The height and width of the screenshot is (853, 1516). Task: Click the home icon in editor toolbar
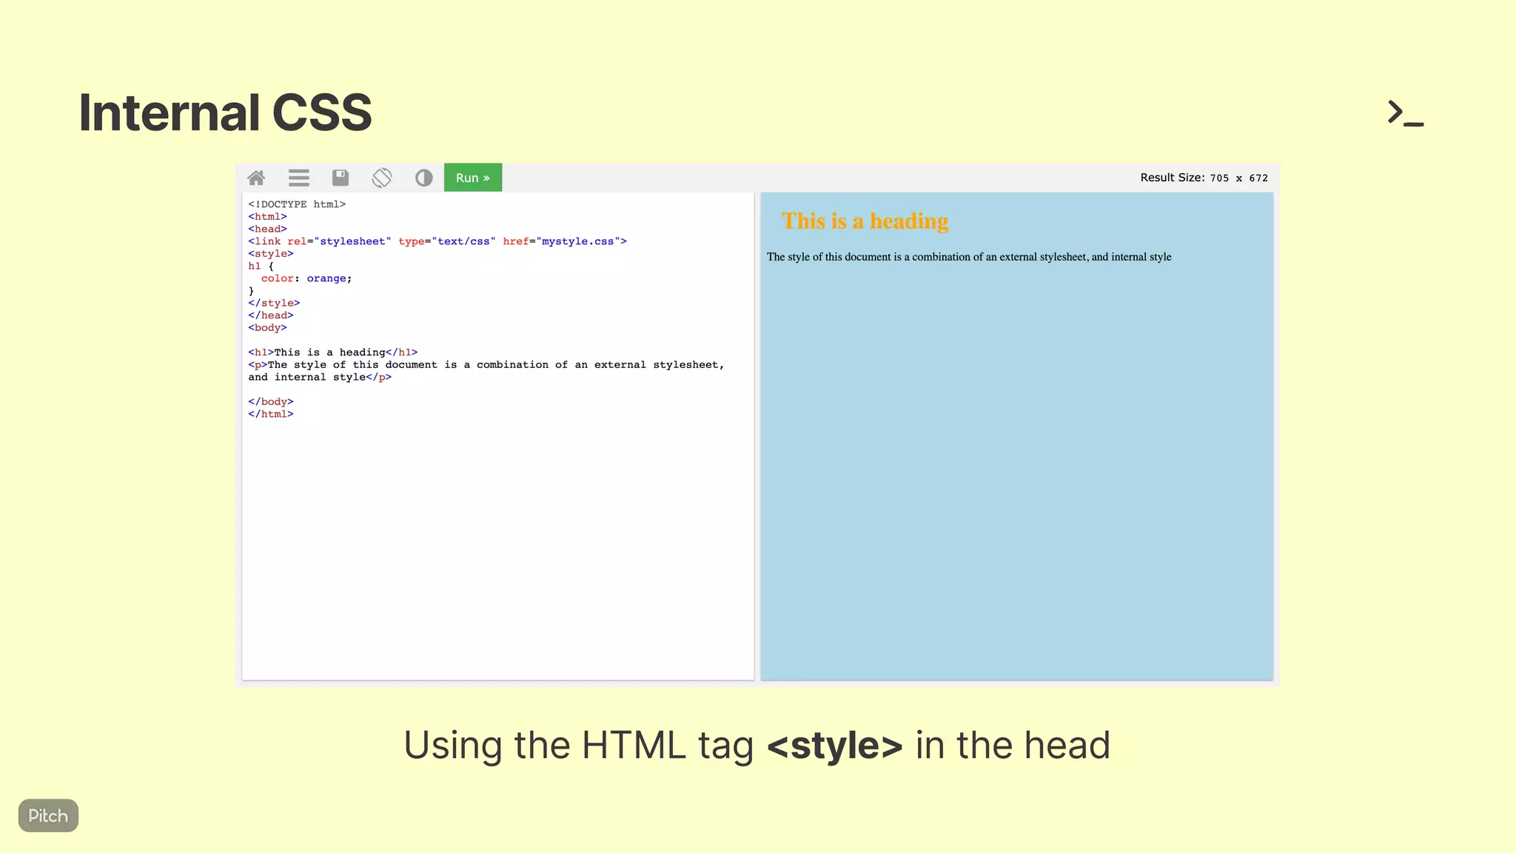point(256,178)
